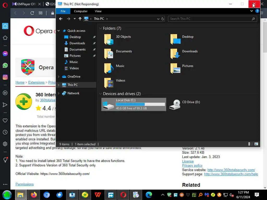Open Opera sidebar player icon

[x=5, y=93]
